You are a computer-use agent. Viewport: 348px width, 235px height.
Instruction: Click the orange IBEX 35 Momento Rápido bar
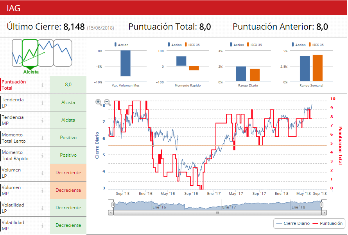click(x=194, y=68)
